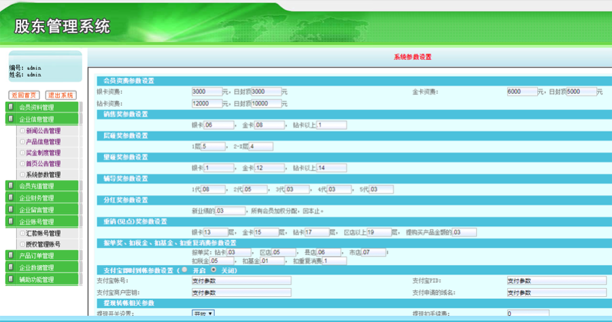Select the 关闭 radio for 支付宝即时到帐
612x322 pixels.
[x=214, y=270]
